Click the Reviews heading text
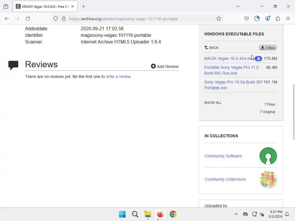295x221 pixels. click(x=41, y=64)
